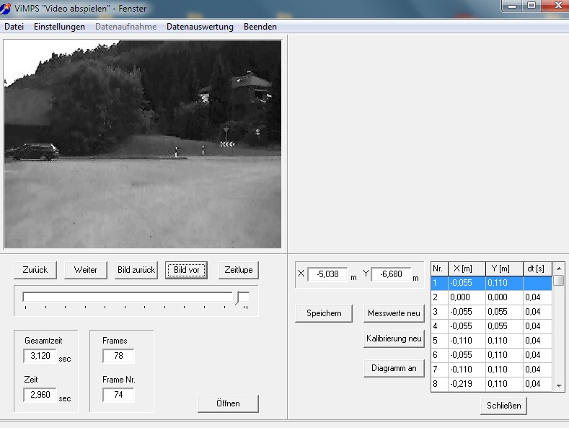Open the Datenauswertung menu
The height and width of the screenshot is (428, 569).
click(x=200, y=27)
